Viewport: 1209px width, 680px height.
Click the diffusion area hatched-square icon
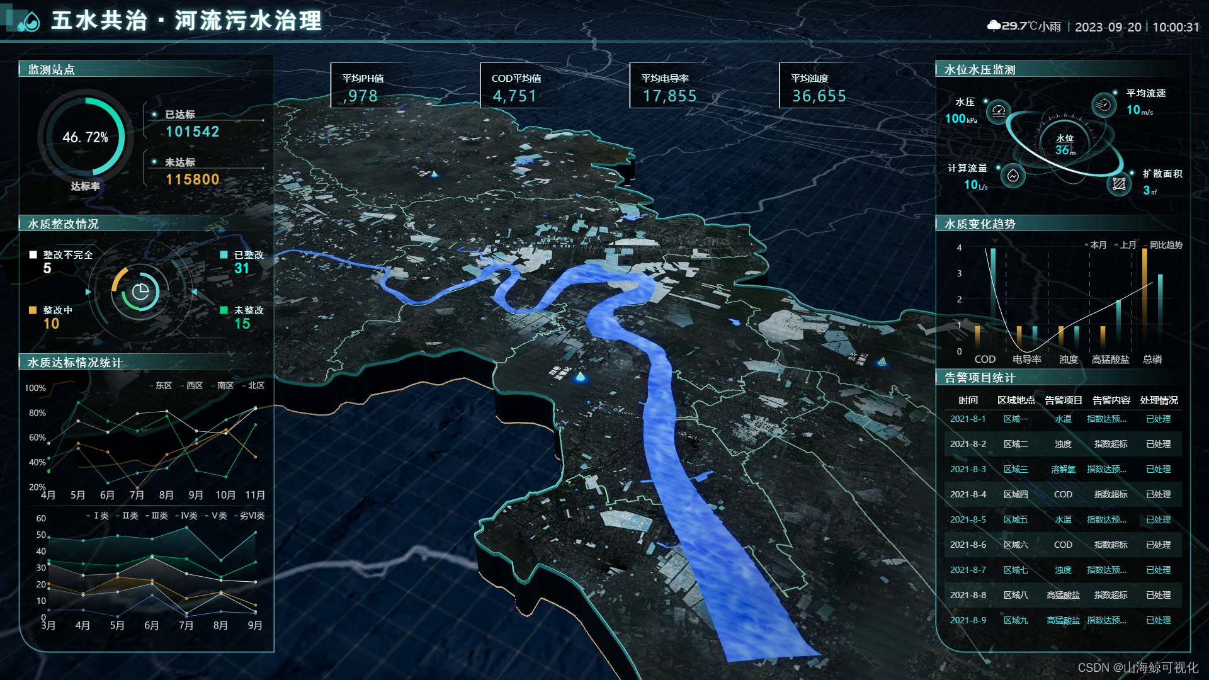[1119, 184]
